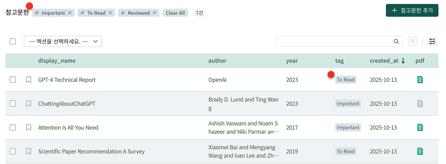Remove the Important filter tag
Image resolution: width=446 pixels, height=164 pixels.
(x=70, y=13)
